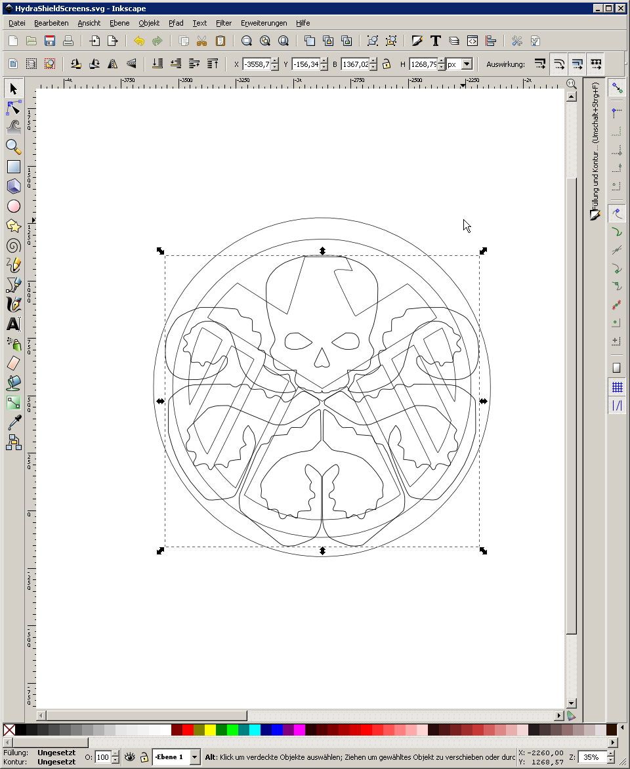
Task: Open the Filter menu
Action: click(x=224, y=23)
